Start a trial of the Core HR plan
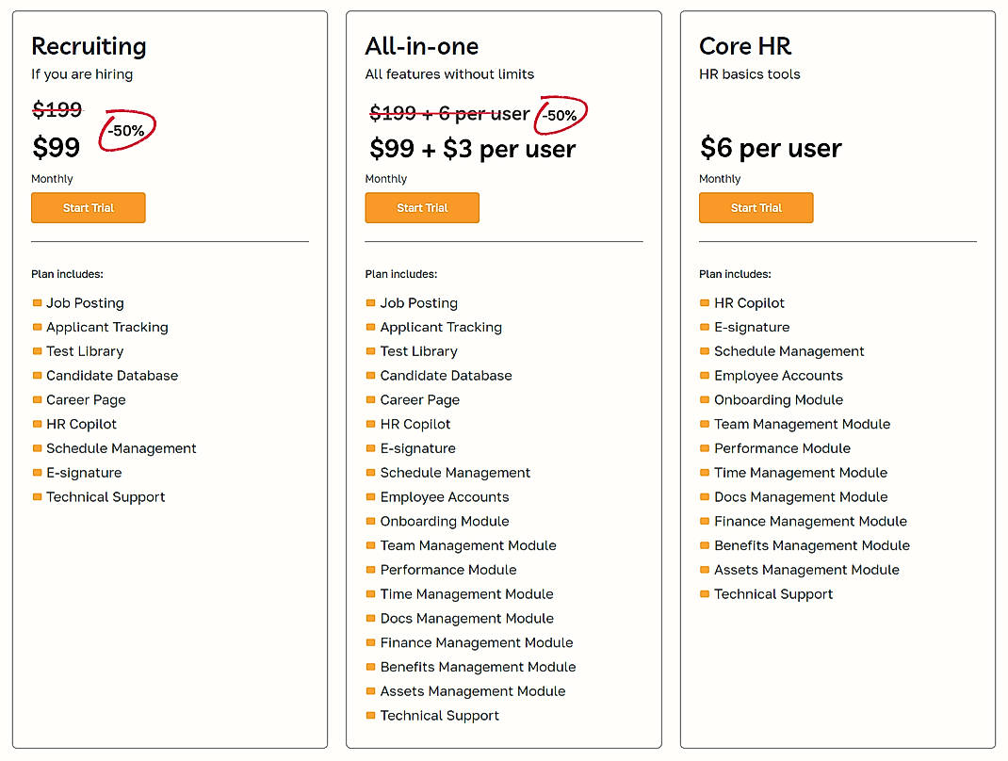This screenshot has height=761, width=1008. 756,207
